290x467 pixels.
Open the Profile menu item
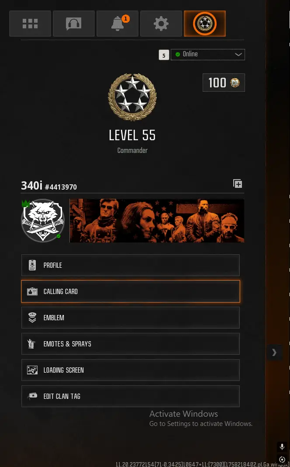click(131, 265)
